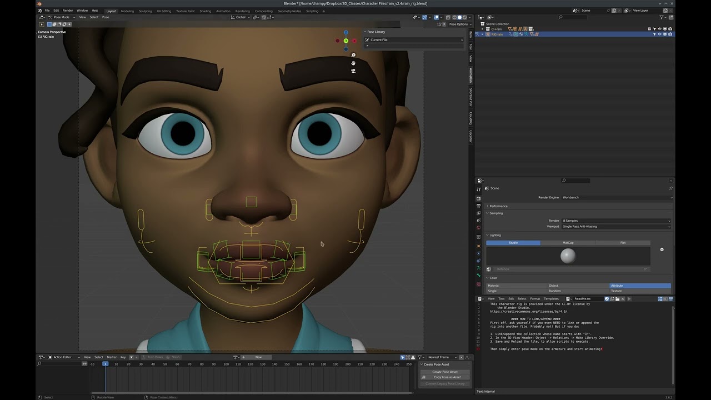711x400 pixels.
Task: Switch to wireframe viewport shading mode
Action: (x=454, y=17)
